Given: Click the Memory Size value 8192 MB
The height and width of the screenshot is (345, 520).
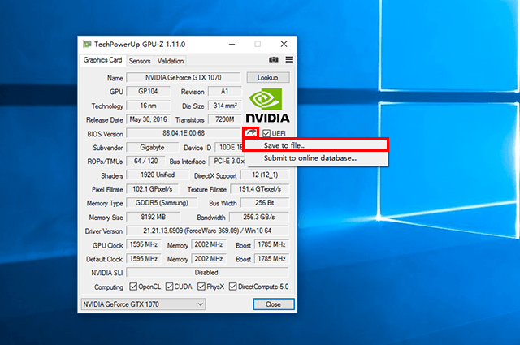Looking at the screenshot, I should [x=154, y=217].
